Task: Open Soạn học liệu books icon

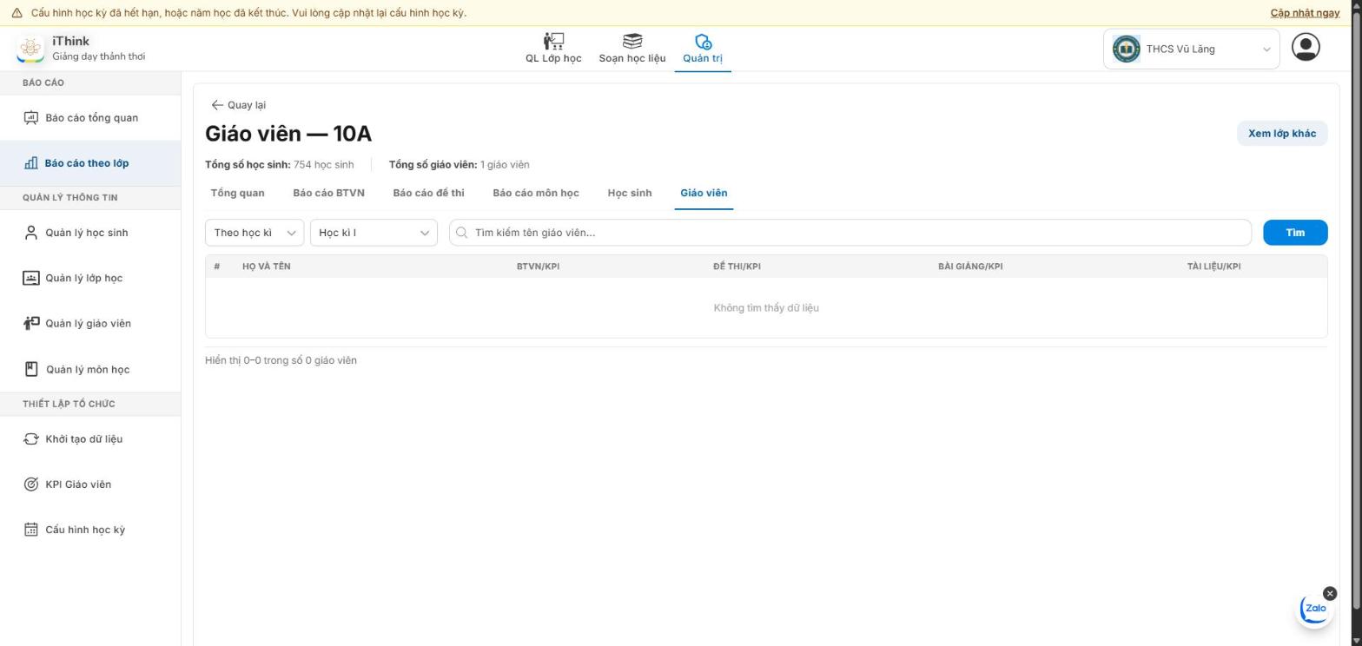Action: pos(632,41)
